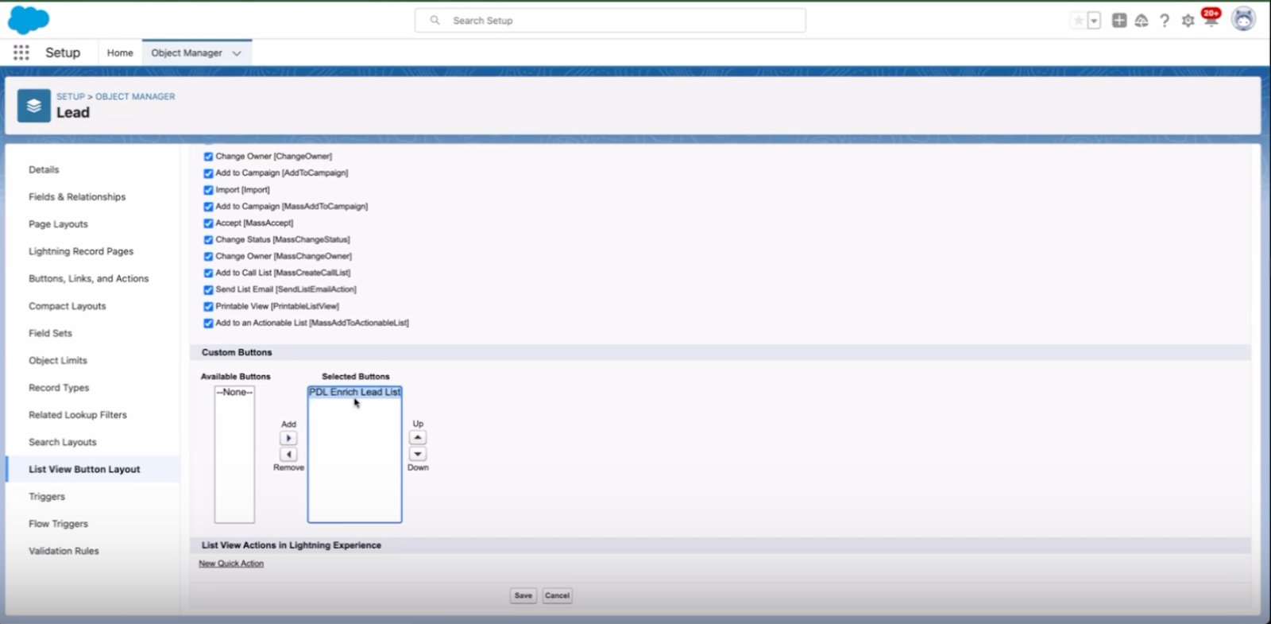Screen dimensions: 1271x624
Task: Click the Add arrow button
Action: pyautogui.click(x=288, y=438)
